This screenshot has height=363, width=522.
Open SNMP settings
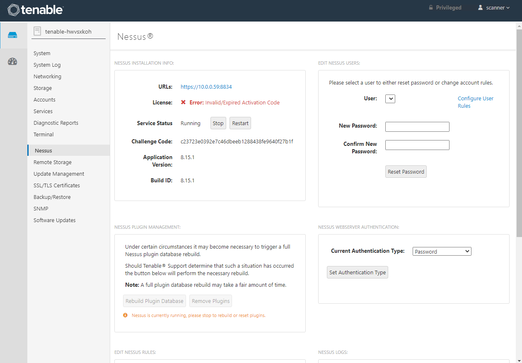pos(41,208)
